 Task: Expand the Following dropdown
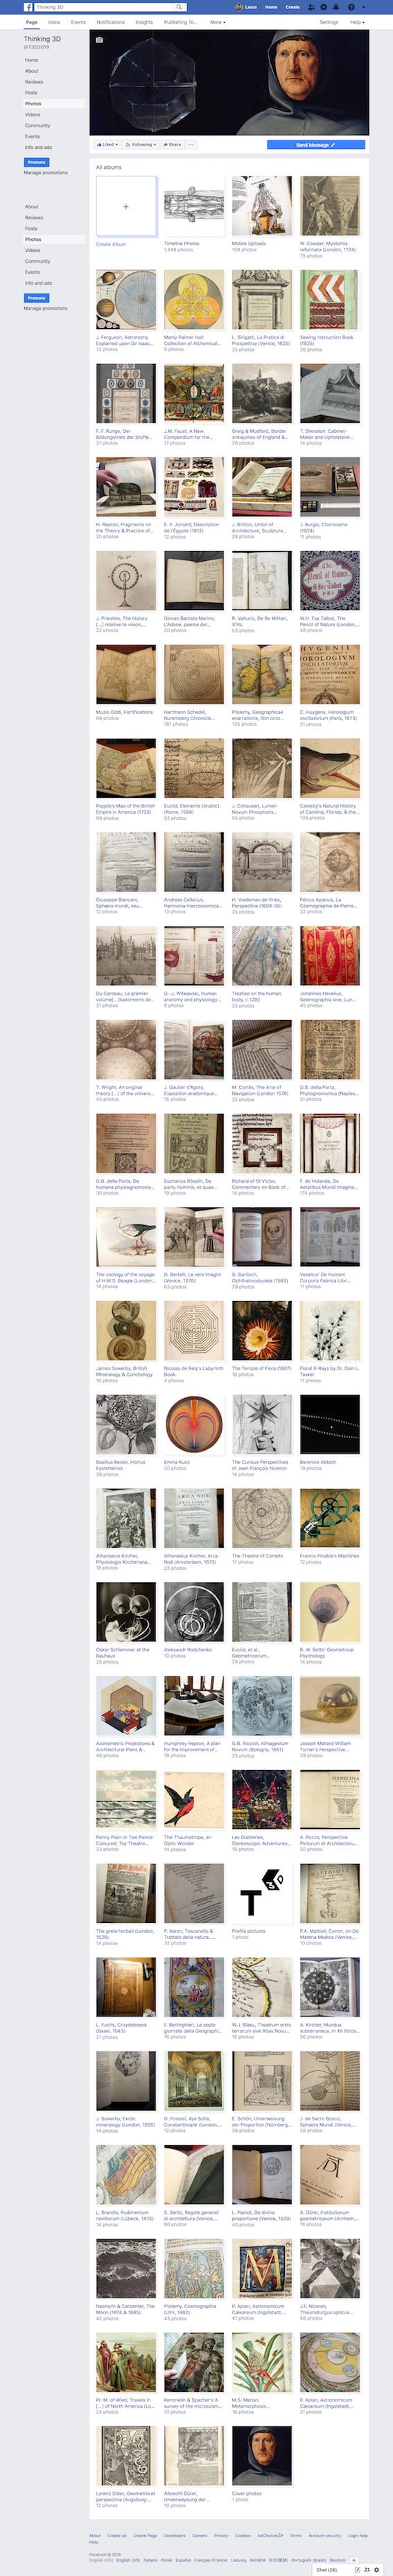tap(141, 144)
